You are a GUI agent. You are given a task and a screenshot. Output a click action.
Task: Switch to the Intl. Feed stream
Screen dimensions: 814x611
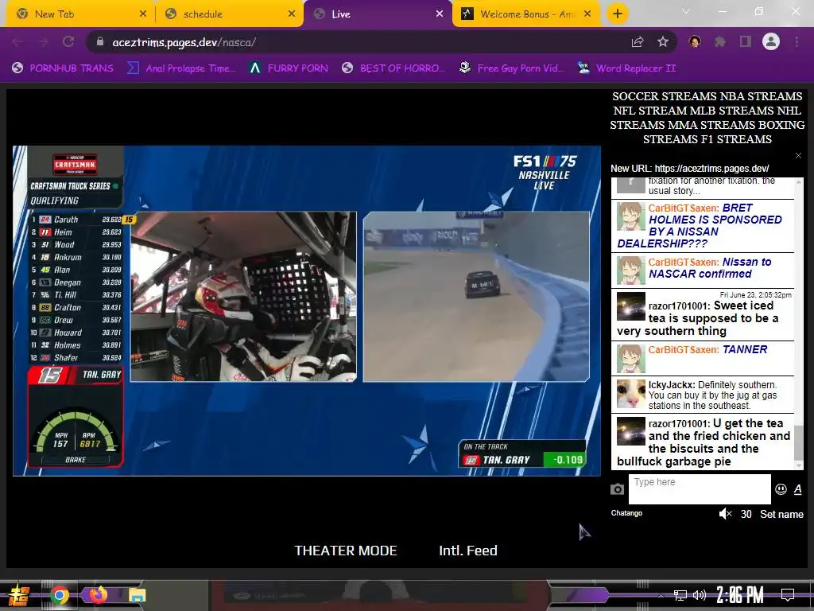[x=467, y=551]
